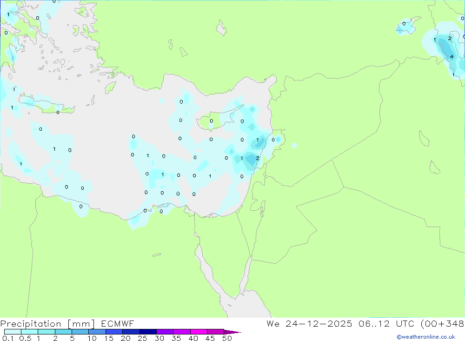Click the "We 24-12-2025 06..12 UTC" date text
This screenshot has width=465, height=341.
click(340, 323)
